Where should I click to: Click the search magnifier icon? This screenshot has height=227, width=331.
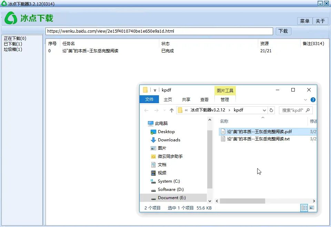[x=308, y=110]
